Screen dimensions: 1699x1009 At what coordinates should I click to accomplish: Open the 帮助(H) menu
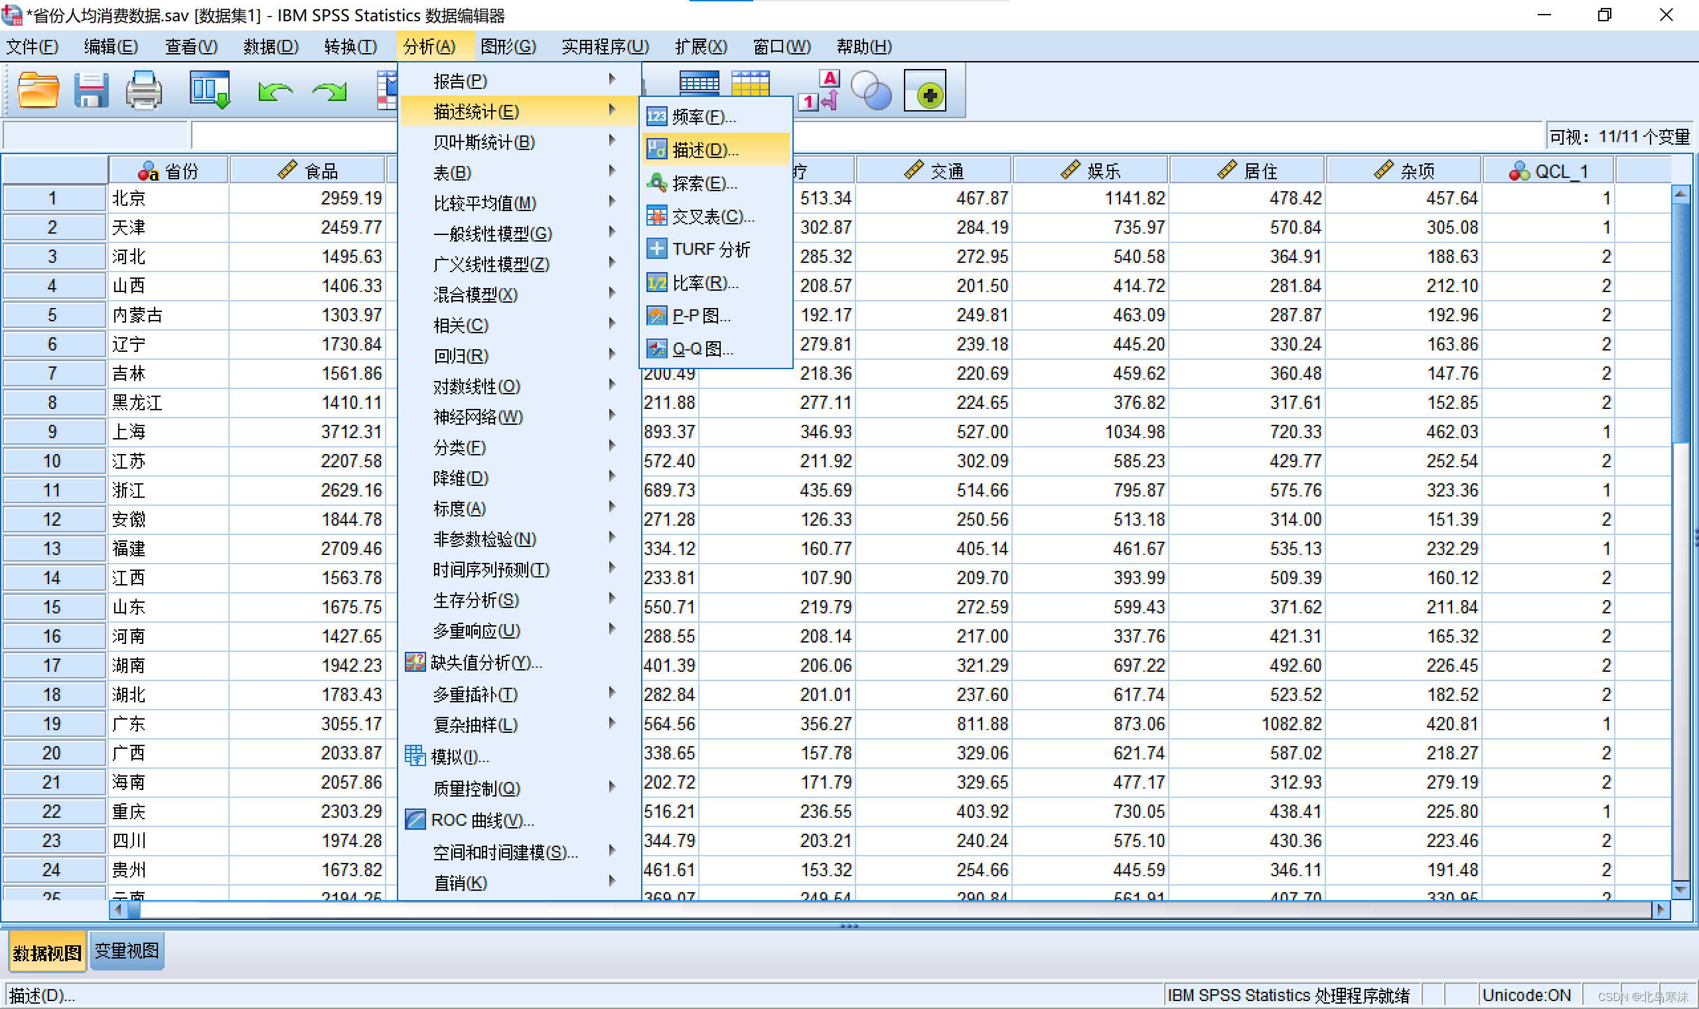[864, 46]
